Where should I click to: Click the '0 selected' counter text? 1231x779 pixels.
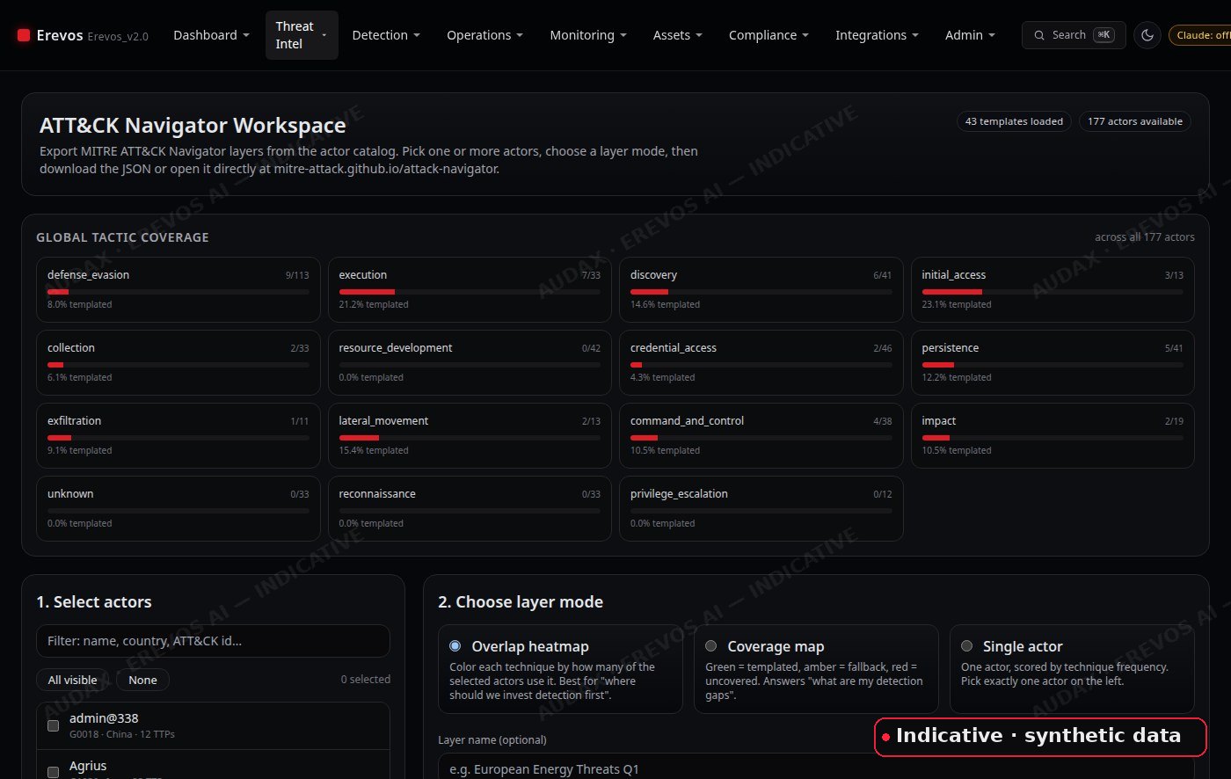pos(366,680)
